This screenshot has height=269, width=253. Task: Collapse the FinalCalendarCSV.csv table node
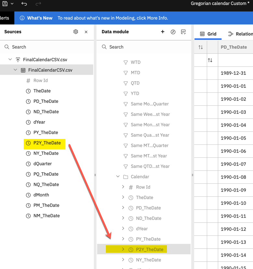pos(15,70)
